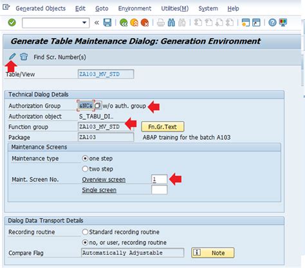Select no, or user, recording routine
The height and width of the screenshot is (268, 305).
(x=85, y=242)
